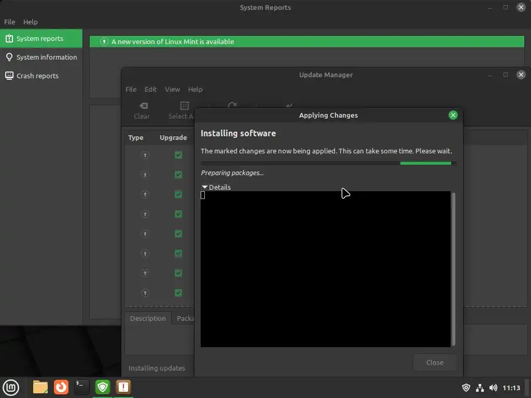The height and width of the screenshot is (398, 531).
Task: Click fifth row's update type icon
Action: [x=145, y=234]
